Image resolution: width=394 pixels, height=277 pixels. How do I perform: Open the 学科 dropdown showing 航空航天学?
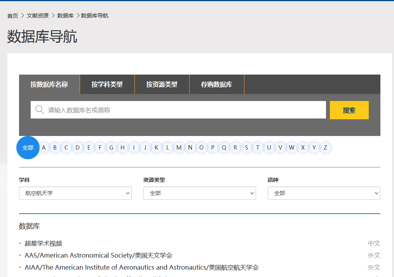75,193
